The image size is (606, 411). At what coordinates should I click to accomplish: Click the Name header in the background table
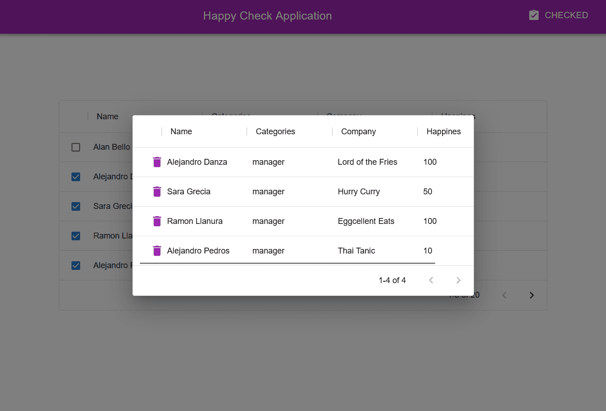(x=107, y=117)
